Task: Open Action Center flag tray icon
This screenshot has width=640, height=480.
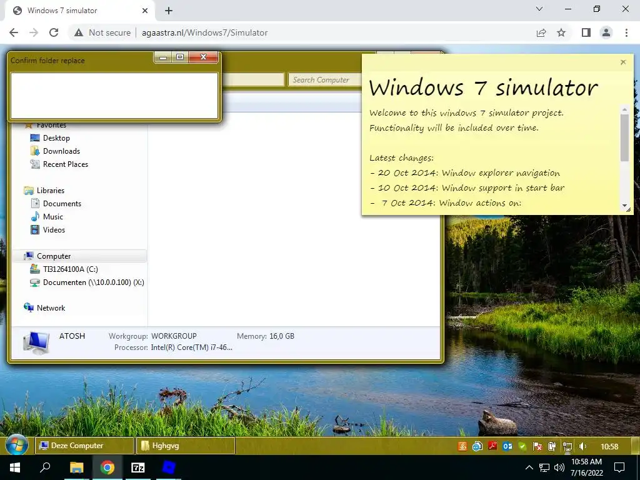Action: tap(537, 446)
